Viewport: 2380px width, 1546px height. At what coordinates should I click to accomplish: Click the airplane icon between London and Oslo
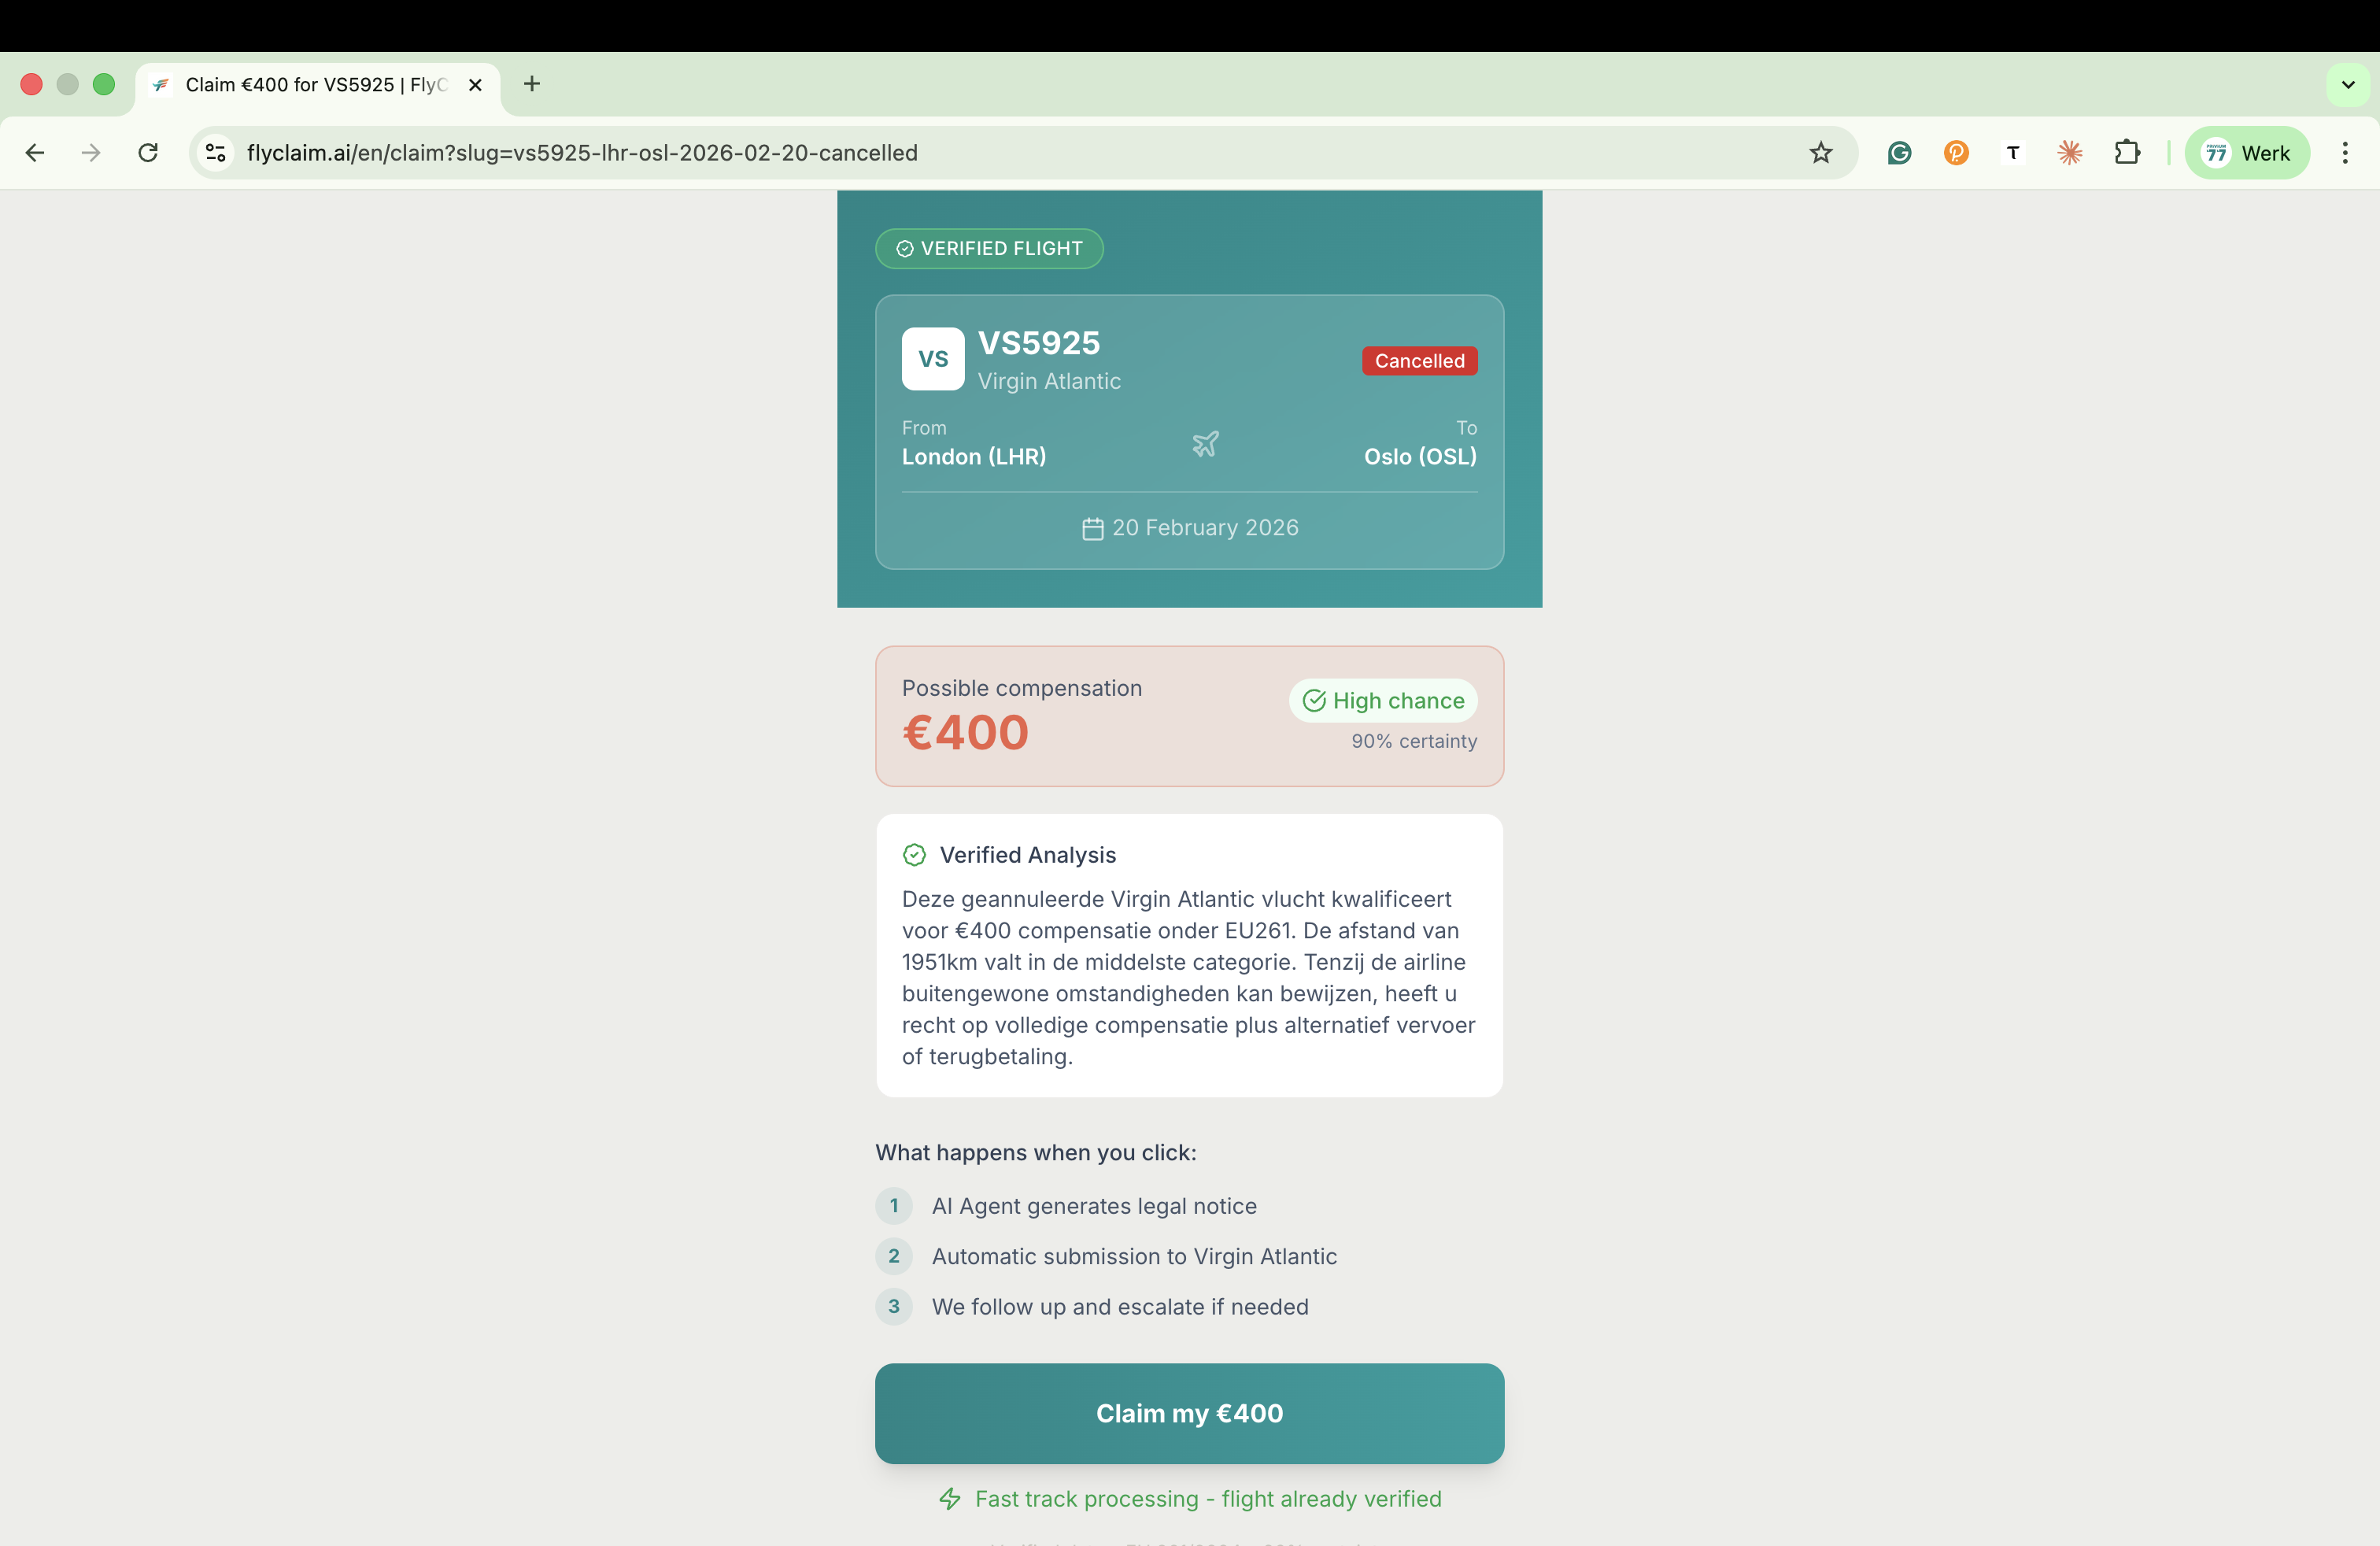(x=1205, y=445)
